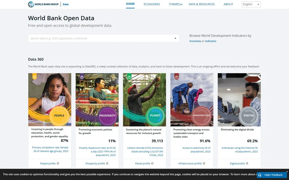This screenshot has width=289, height=180.
Task: Click the World Bank Group globe logo
Action: [x=31, y=4]
